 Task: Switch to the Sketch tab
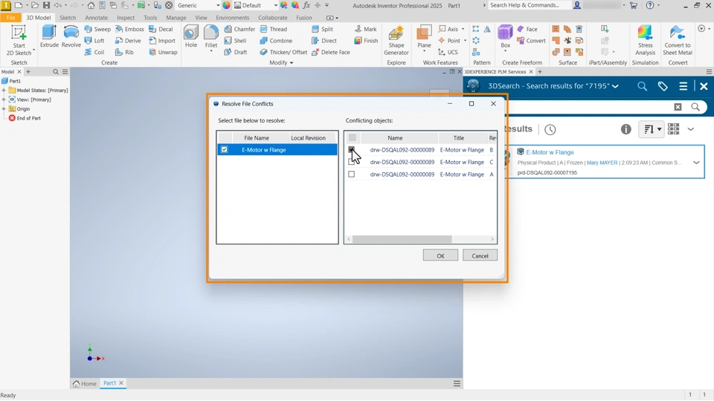coord(68,18)
